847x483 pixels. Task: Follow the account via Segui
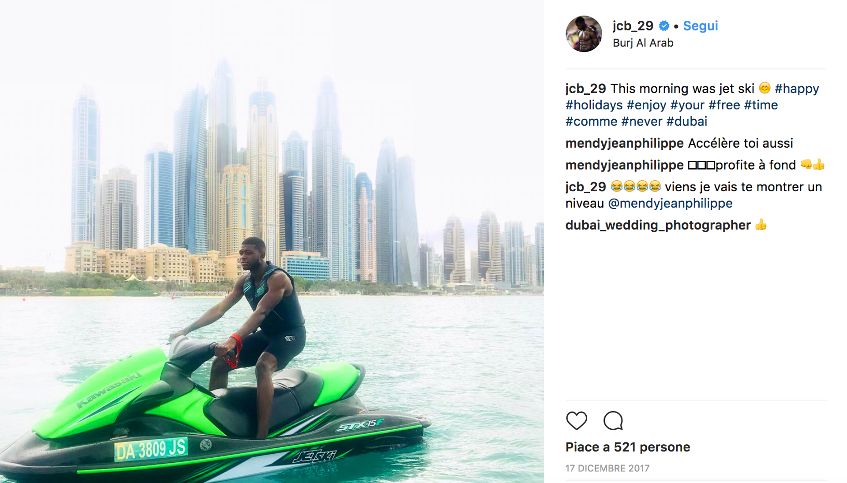(x=701, y=26)
